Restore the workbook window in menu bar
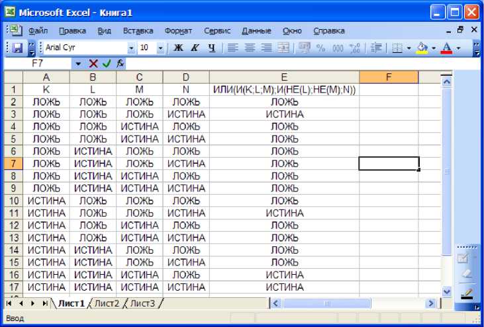This screenshot has height=327, width=484. (461, 30)
